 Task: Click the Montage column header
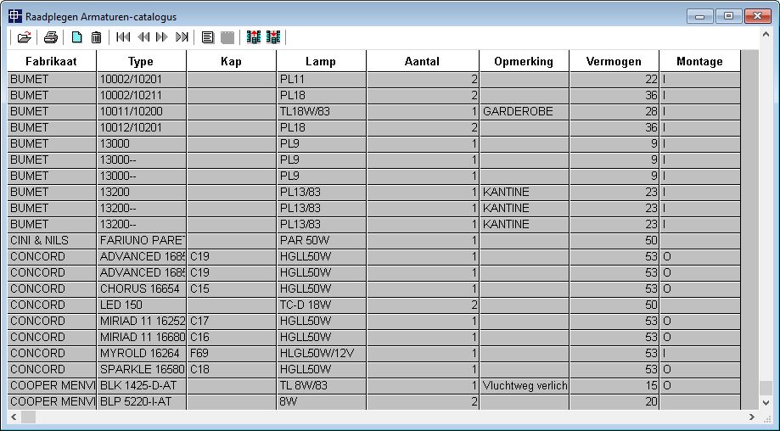pos(700,61)
